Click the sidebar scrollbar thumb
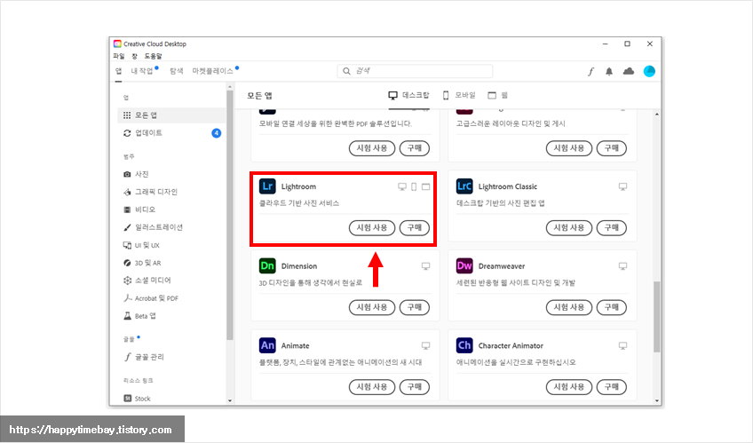 230,215
